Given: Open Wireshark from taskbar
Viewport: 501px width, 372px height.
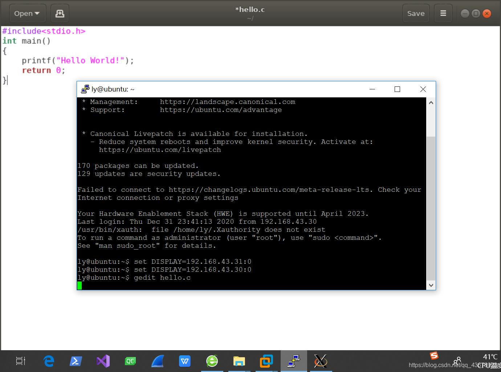Looking at the screenshot, I should click(158, 361).
